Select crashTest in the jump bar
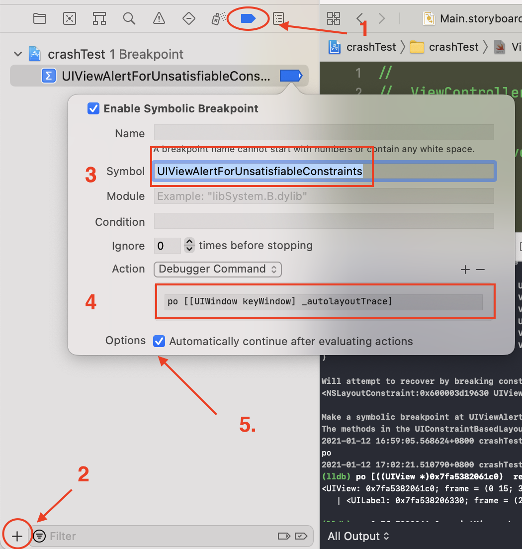The image size is (522, 549). (371, 47)
